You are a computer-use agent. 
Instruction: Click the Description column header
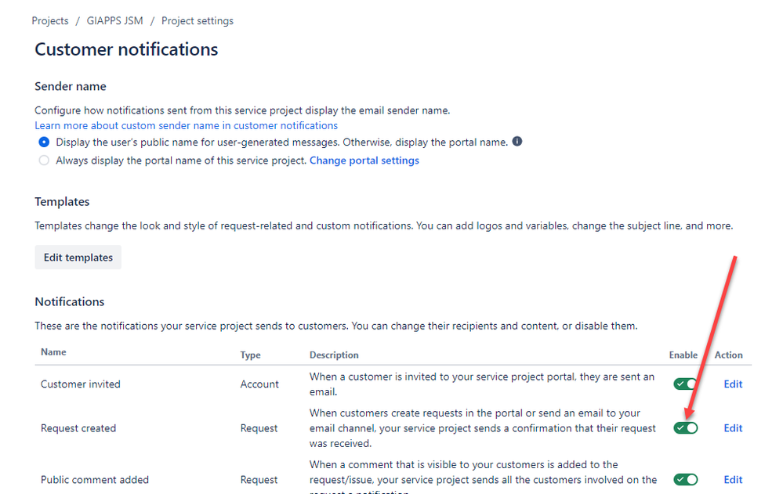click(334, 355)
